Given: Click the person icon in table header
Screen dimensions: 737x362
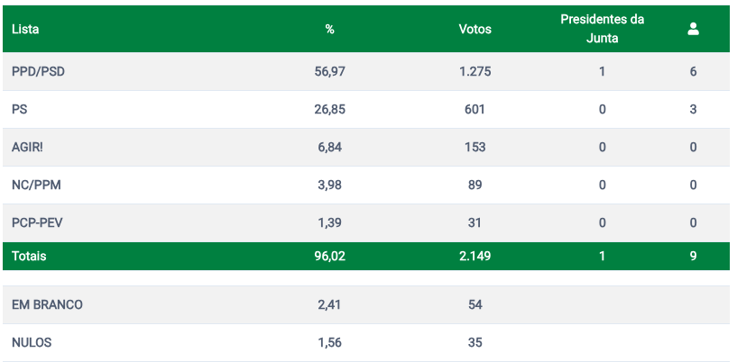Looking at the screenshot, I should point(693,29).
